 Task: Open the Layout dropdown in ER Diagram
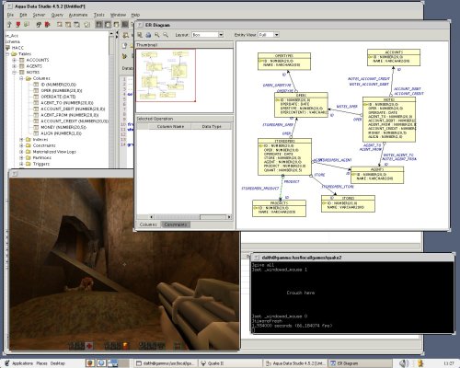coord(208,35)
